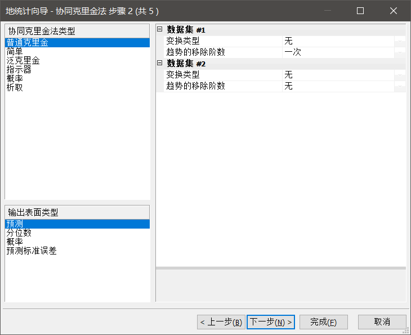
Task: Collapse the 数据集 #2 group
Action: (160, 63)
